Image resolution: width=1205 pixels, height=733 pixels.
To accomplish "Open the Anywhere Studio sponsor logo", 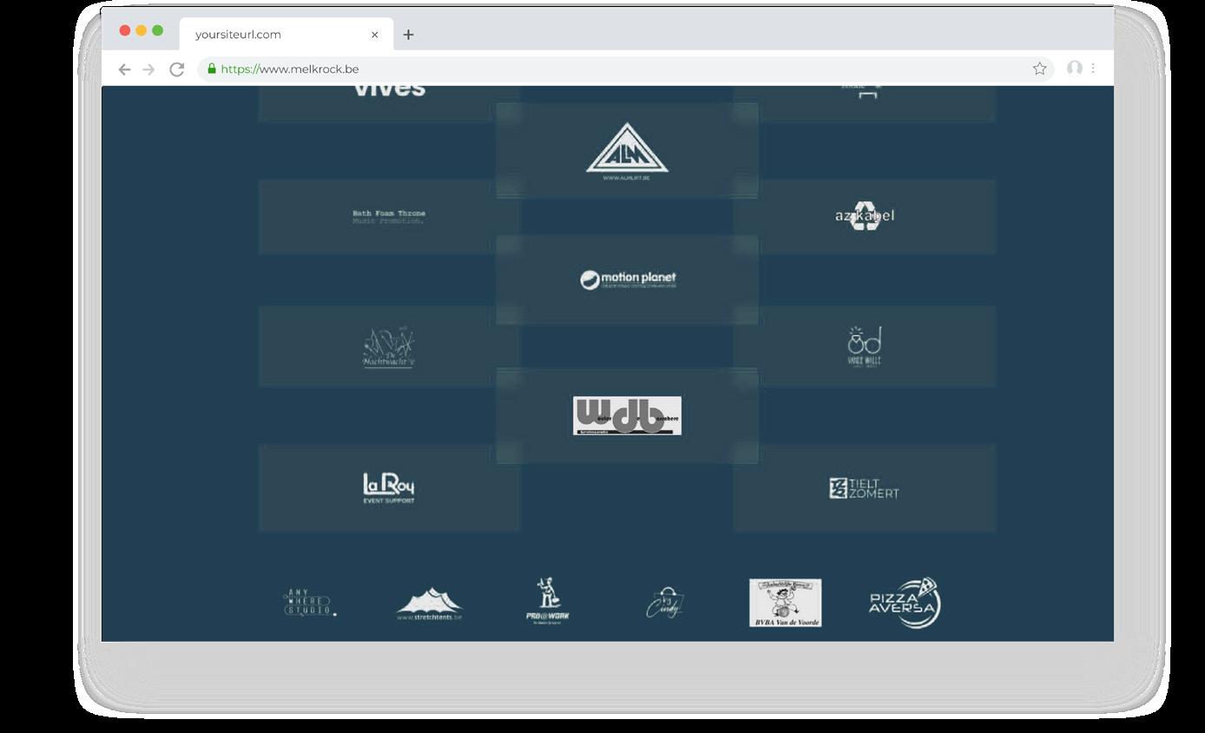I will (x=310, y=602).
